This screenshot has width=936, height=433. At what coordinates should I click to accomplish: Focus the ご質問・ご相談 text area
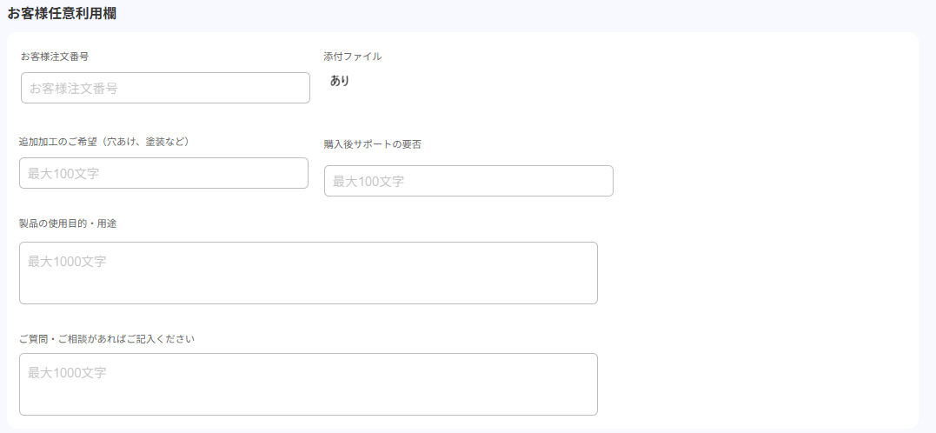point(308,384)
